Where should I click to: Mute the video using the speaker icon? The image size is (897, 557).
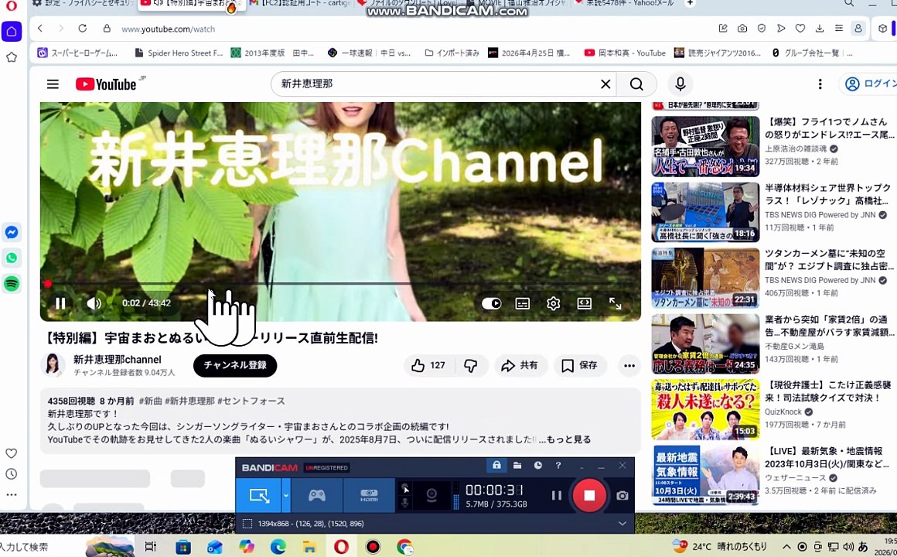tap(94, 303)
